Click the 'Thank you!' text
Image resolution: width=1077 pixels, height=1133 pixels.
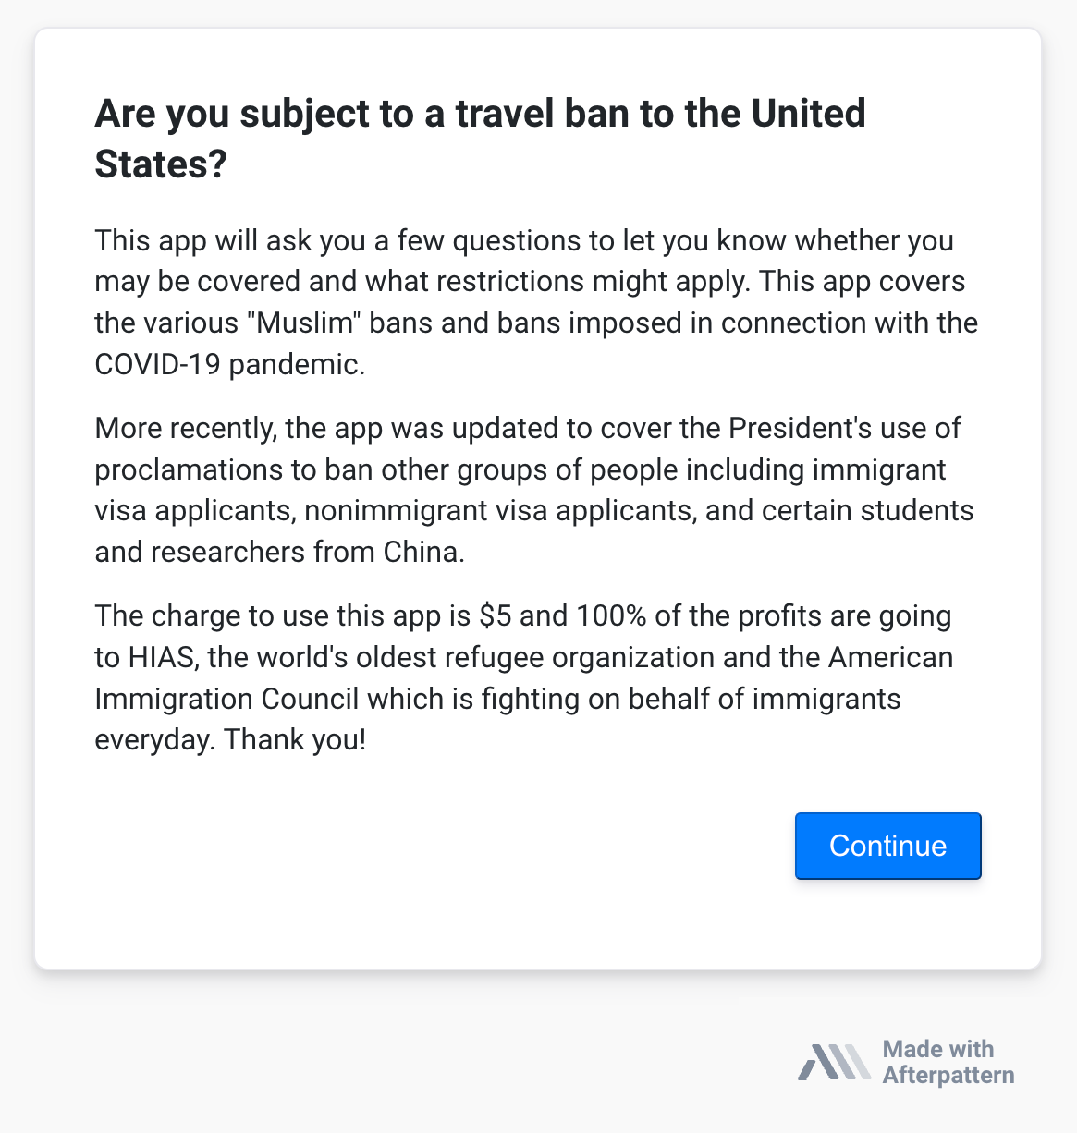point(295,739)
